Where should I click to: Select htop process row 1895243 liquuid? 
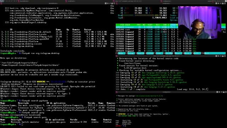coord(147,32)
